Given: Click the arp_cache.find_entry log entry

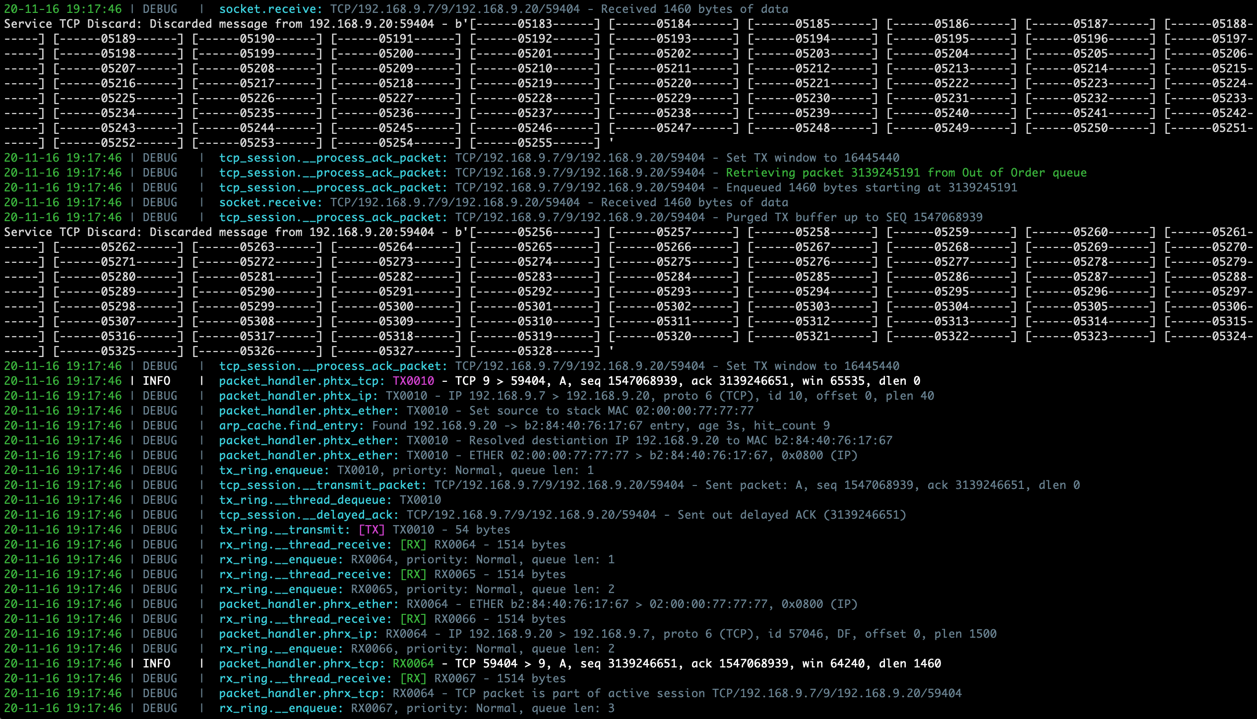Looking at the screenshot, I should tap(288, 425).
